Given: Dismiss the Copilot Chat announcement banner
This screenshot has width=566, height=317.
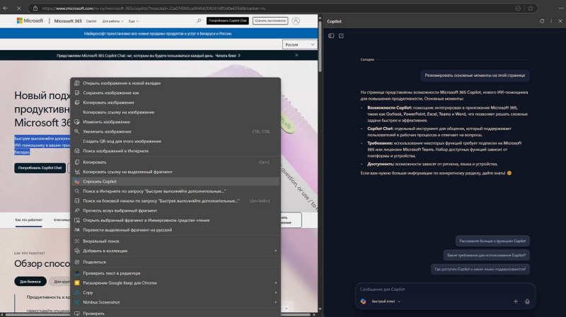Looking at the screenshot, I should 296,55.
